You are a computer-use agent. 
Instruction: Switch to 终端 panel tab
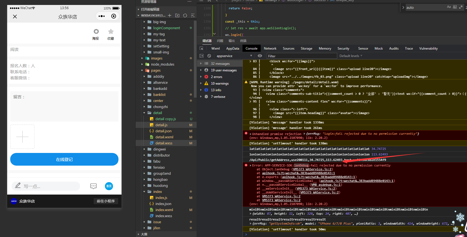click(243, 41)
